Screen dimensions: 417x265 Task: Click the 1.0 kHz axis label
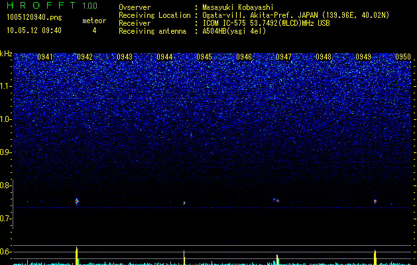[x=6, y=119]
